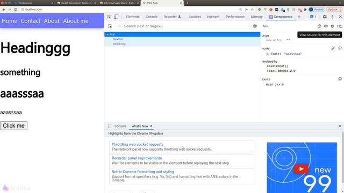
Task: Edit the State hook value
Action: tap(293, 54)
